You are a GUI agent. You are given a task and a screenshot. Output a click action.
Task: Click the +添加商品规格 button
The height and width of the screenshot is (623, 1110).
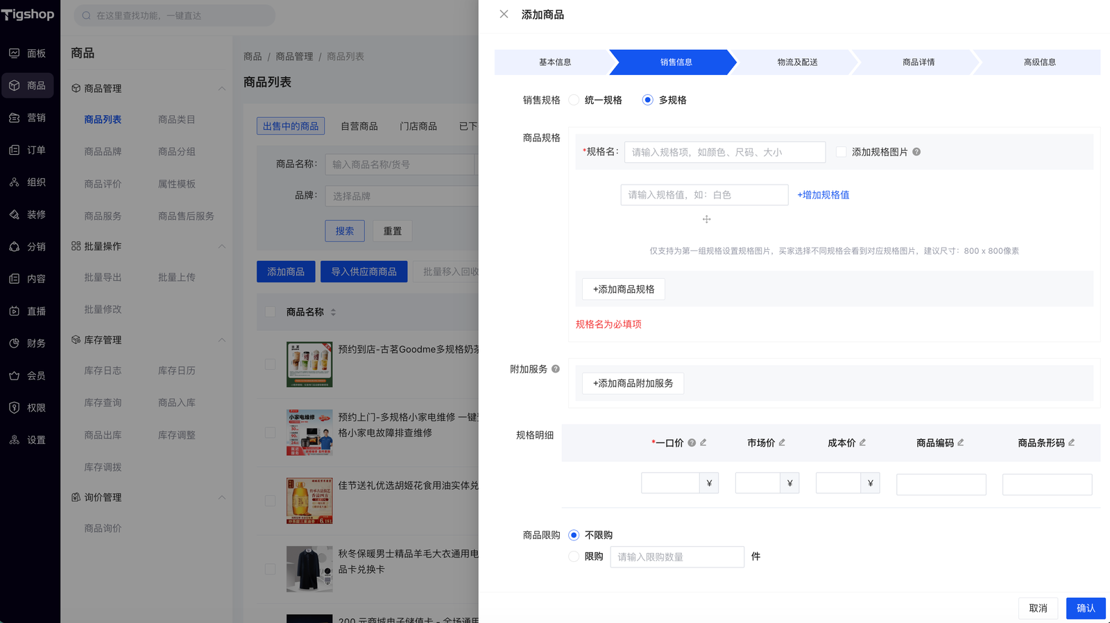click(623, 289)
